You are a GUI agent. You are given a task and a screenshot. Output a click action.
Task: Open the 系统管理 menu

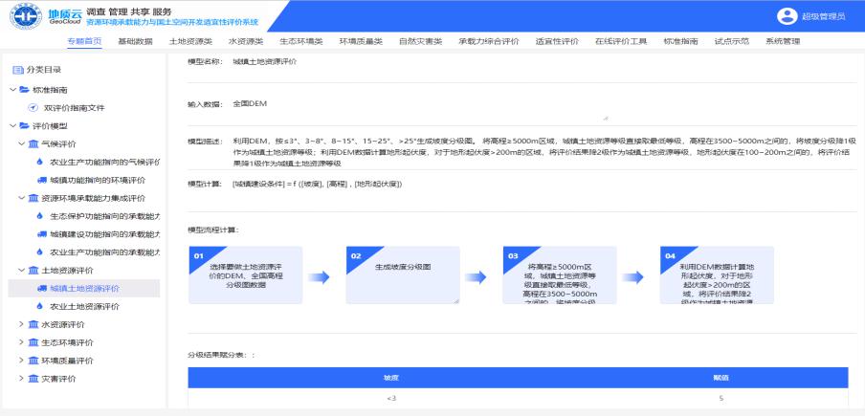(x=783, y=41)
